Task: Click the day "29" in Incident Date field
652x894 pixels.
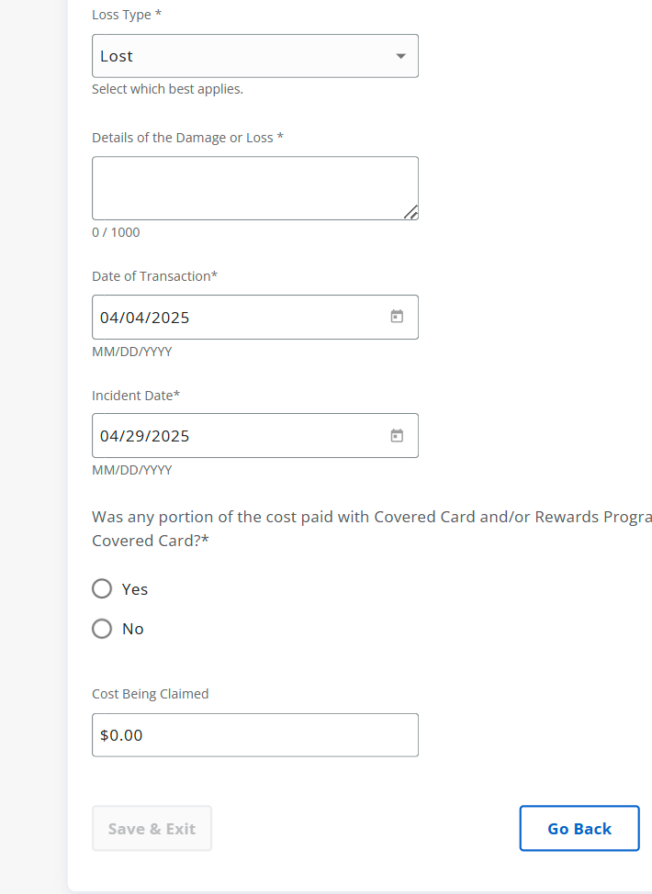Action: 136,436
